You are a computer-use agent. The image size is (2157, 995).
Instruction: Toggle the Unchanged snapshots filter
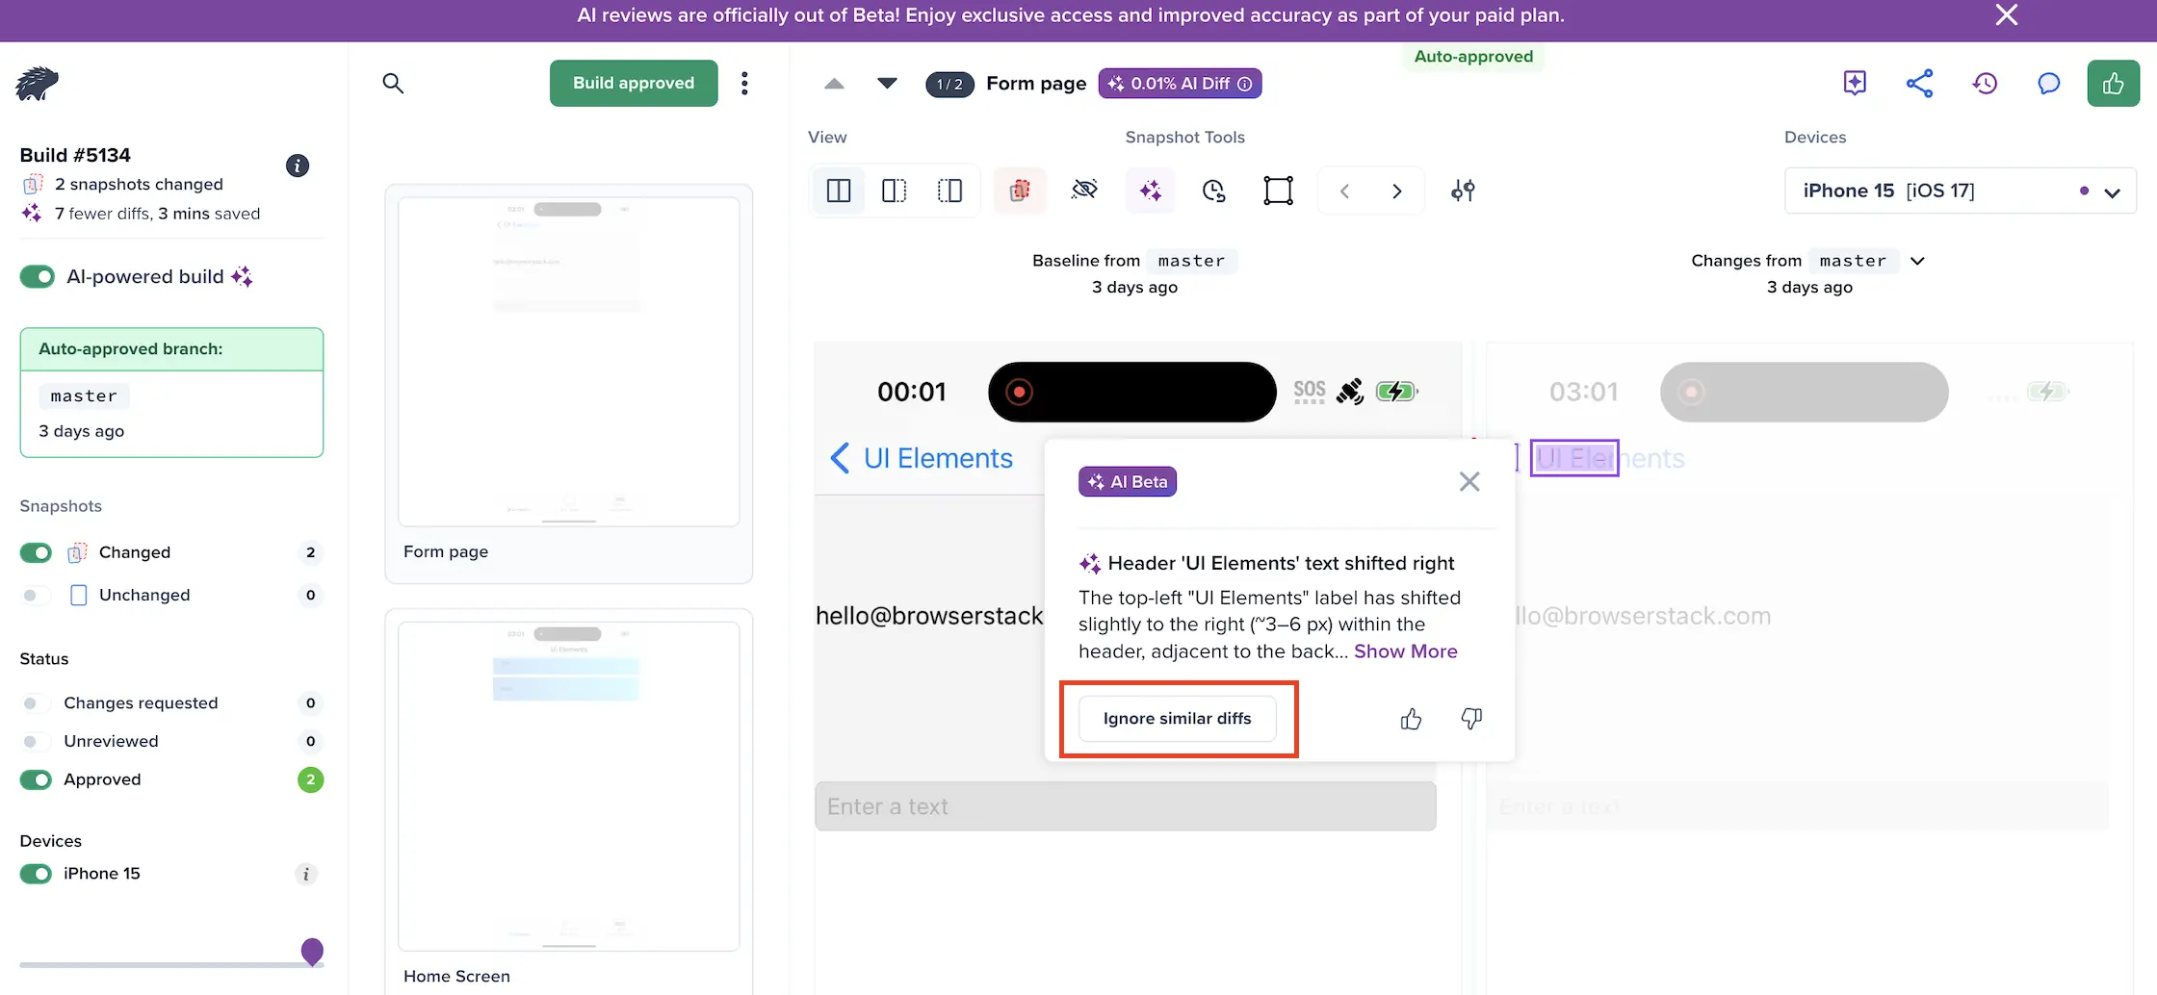pyautogui.click(x=36, y=596)
